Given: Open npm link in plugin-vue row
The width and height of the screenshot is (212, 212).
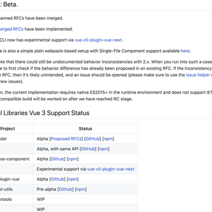Looking at the screenshot, I should pyautogui.click(x=73, y=179).
